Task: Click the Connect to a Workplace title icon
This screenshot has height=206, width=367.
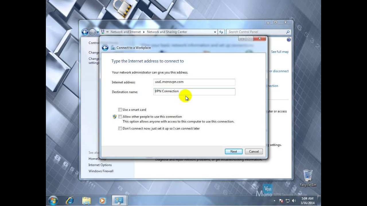Action: point(112,48)
